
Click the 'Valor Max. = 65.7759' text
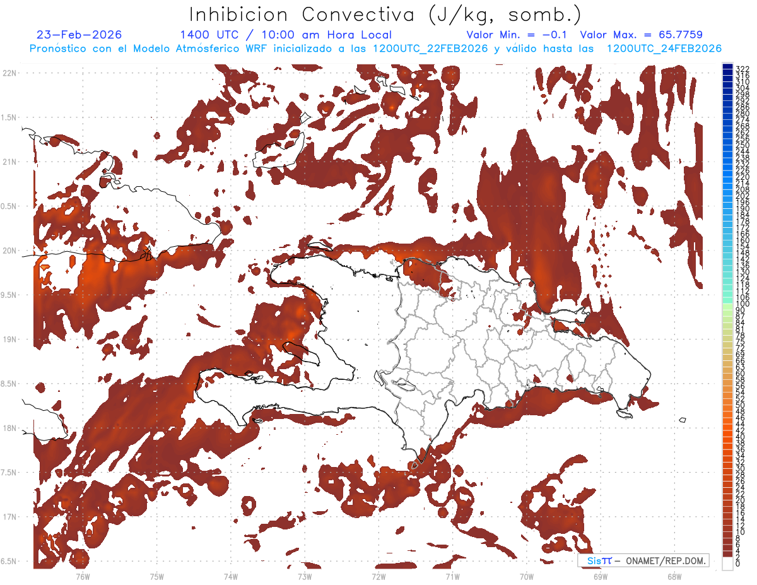(x=641, y=35)
